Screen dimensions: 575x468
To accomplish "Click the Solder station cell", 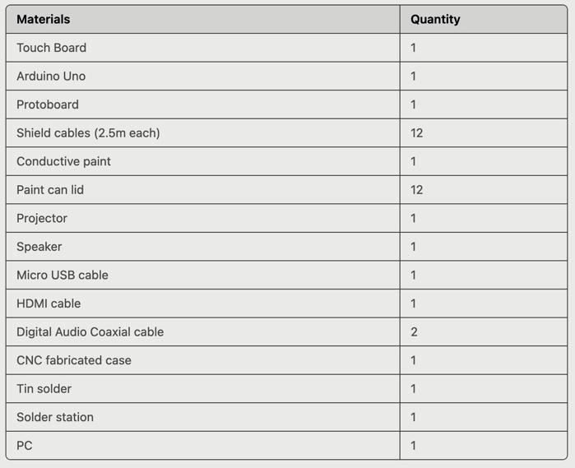I will click(x=55, y=417).
